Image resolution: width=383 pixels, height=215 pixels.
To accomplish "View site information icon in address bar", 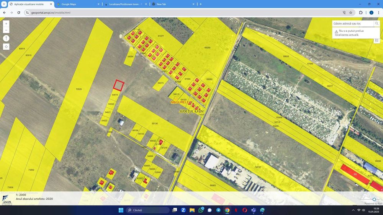I will coord(27,13).
